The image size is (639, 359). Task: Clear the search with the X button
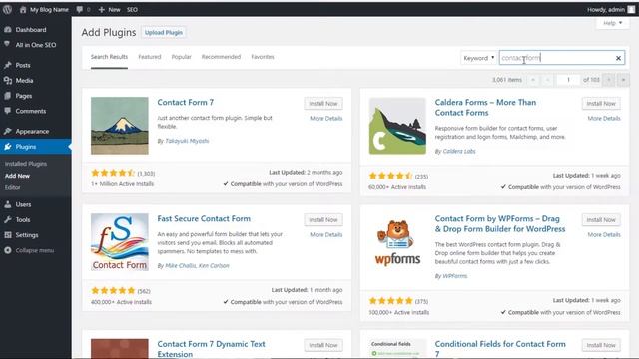[618, 58]
